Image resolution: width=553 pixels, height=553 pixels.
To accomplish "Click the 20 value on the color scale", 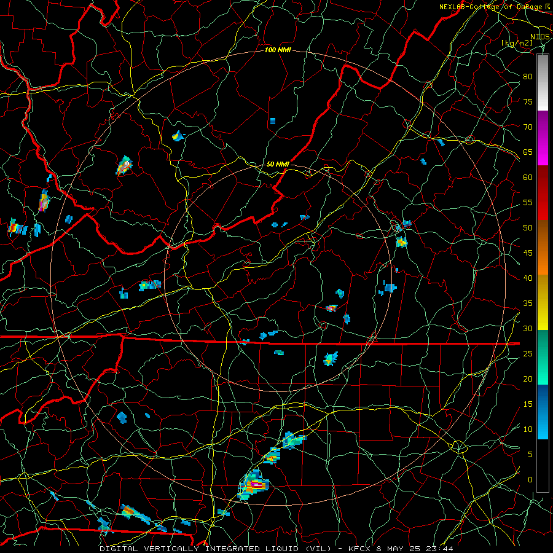I will coord(528,379).
